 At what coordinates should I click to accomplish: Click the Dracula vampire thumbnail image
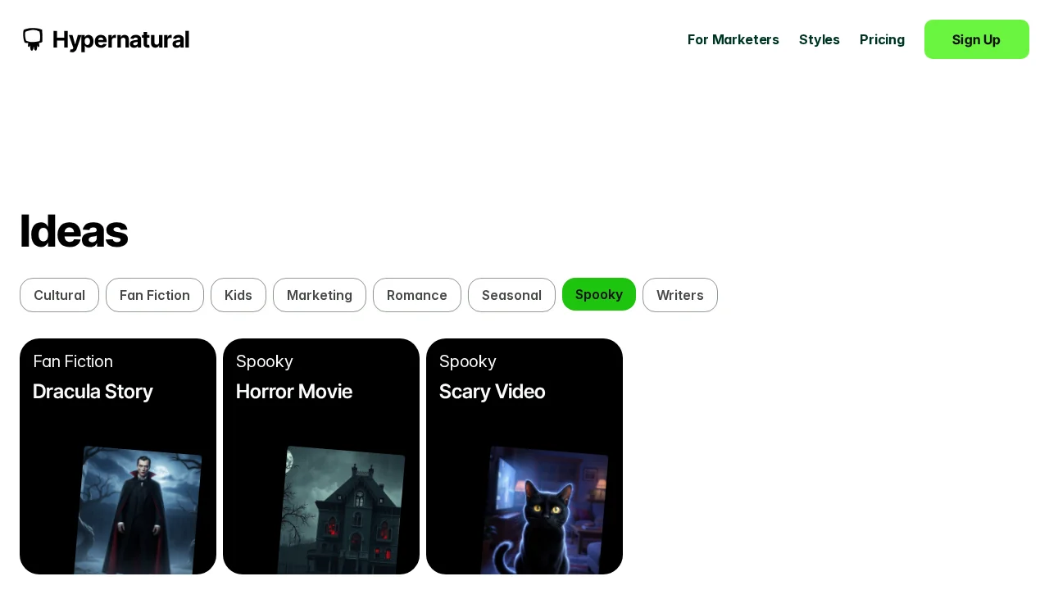138,510
